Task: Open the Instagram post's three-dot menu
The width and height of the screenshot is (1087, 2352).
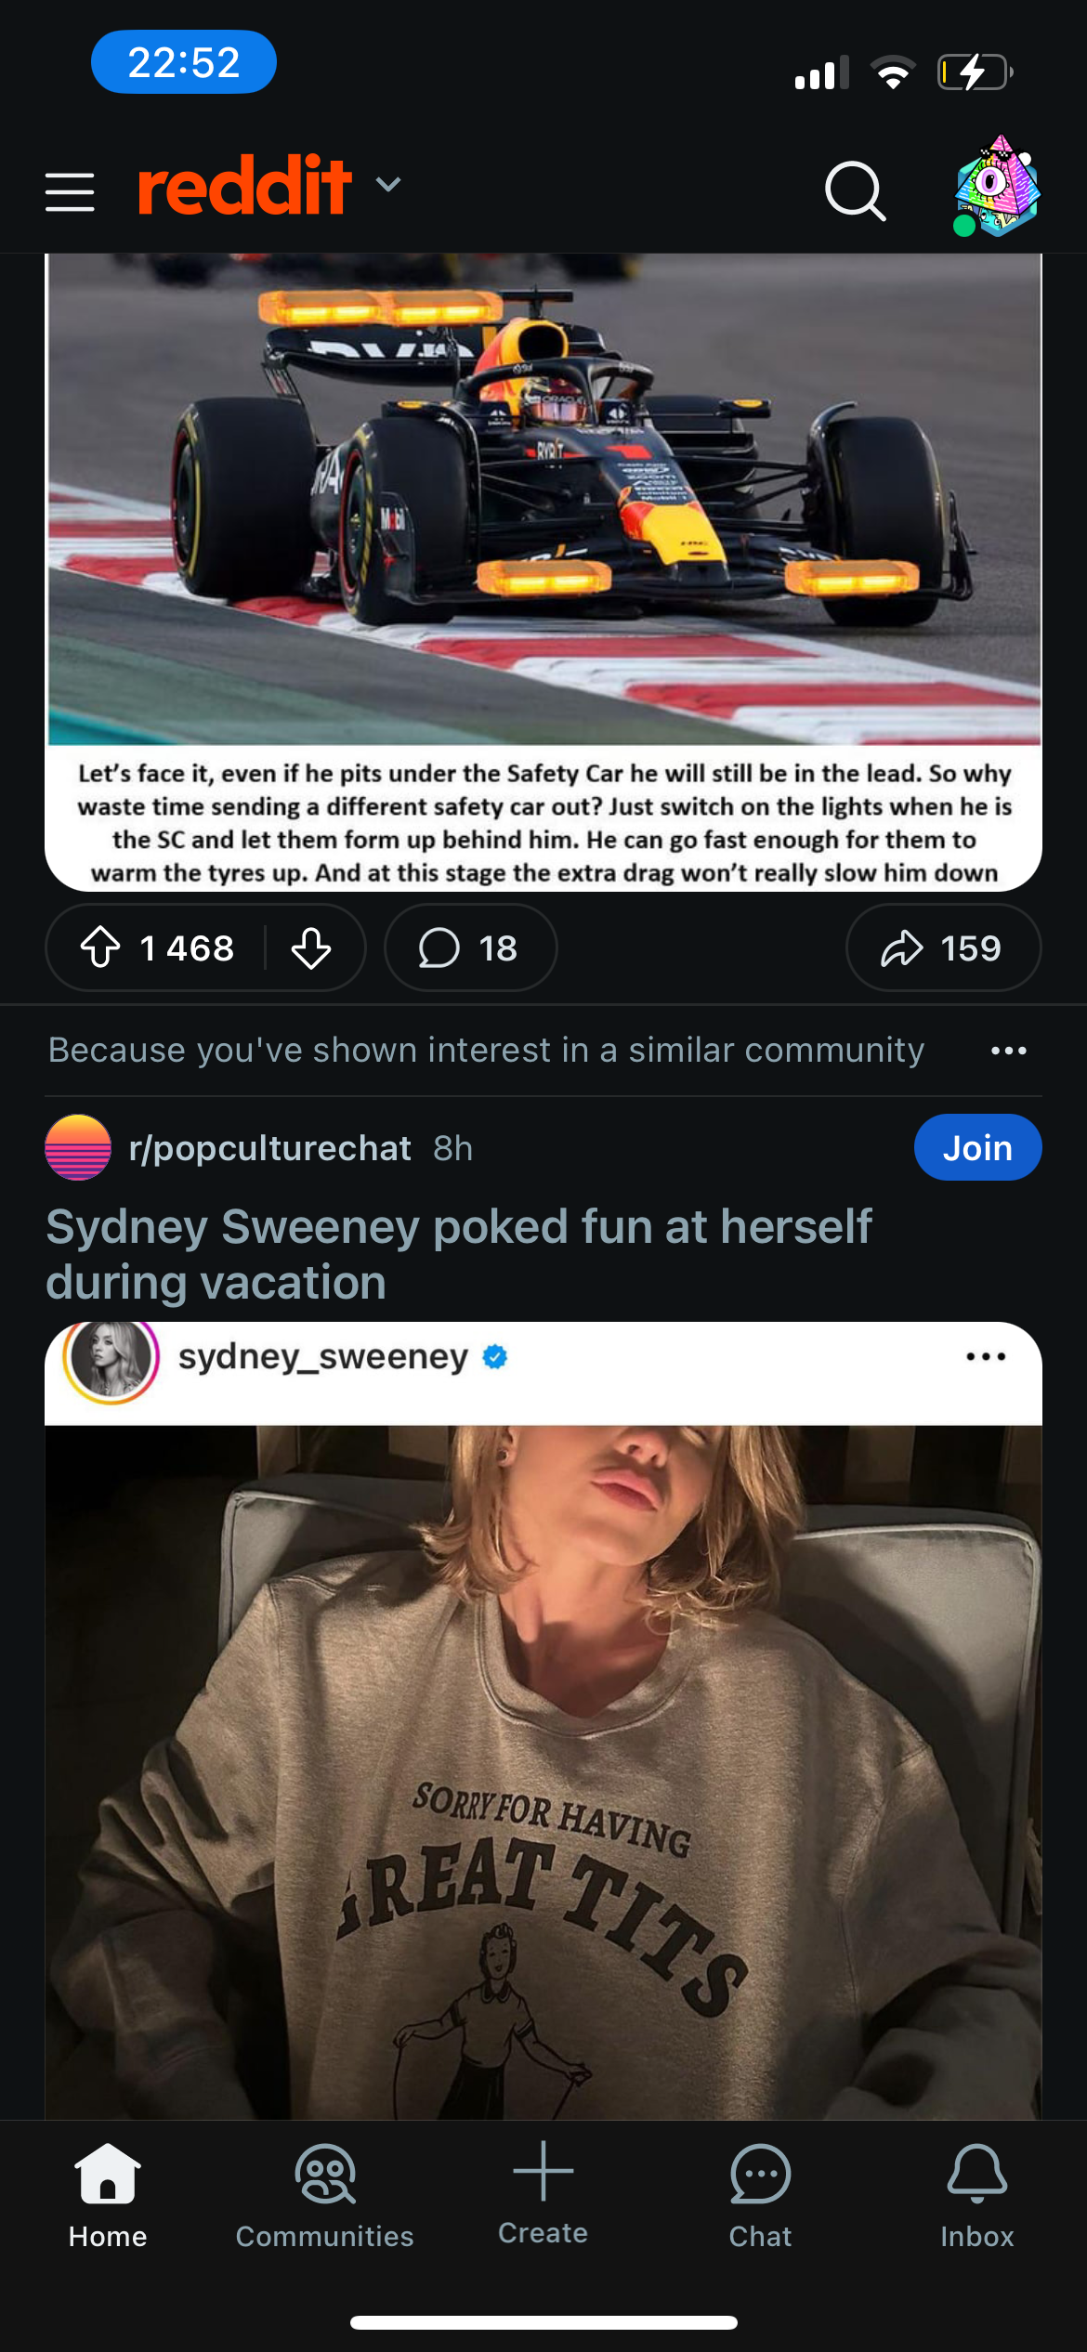Action: 985,1357
